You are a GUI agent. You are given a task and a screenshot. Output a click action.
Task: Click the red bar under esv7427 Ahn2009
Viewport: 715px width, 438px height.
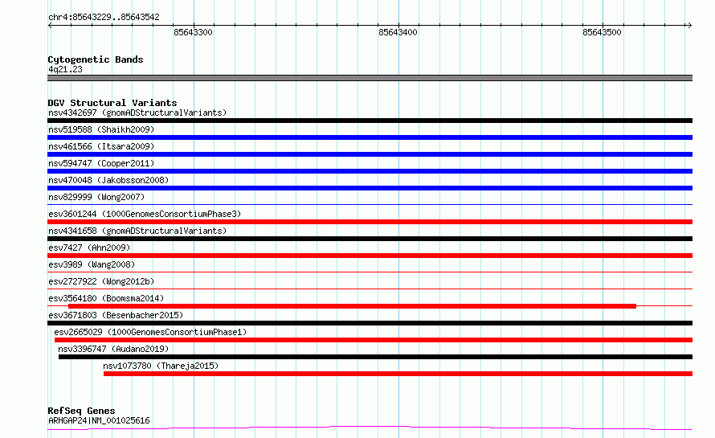pos(370,256)
